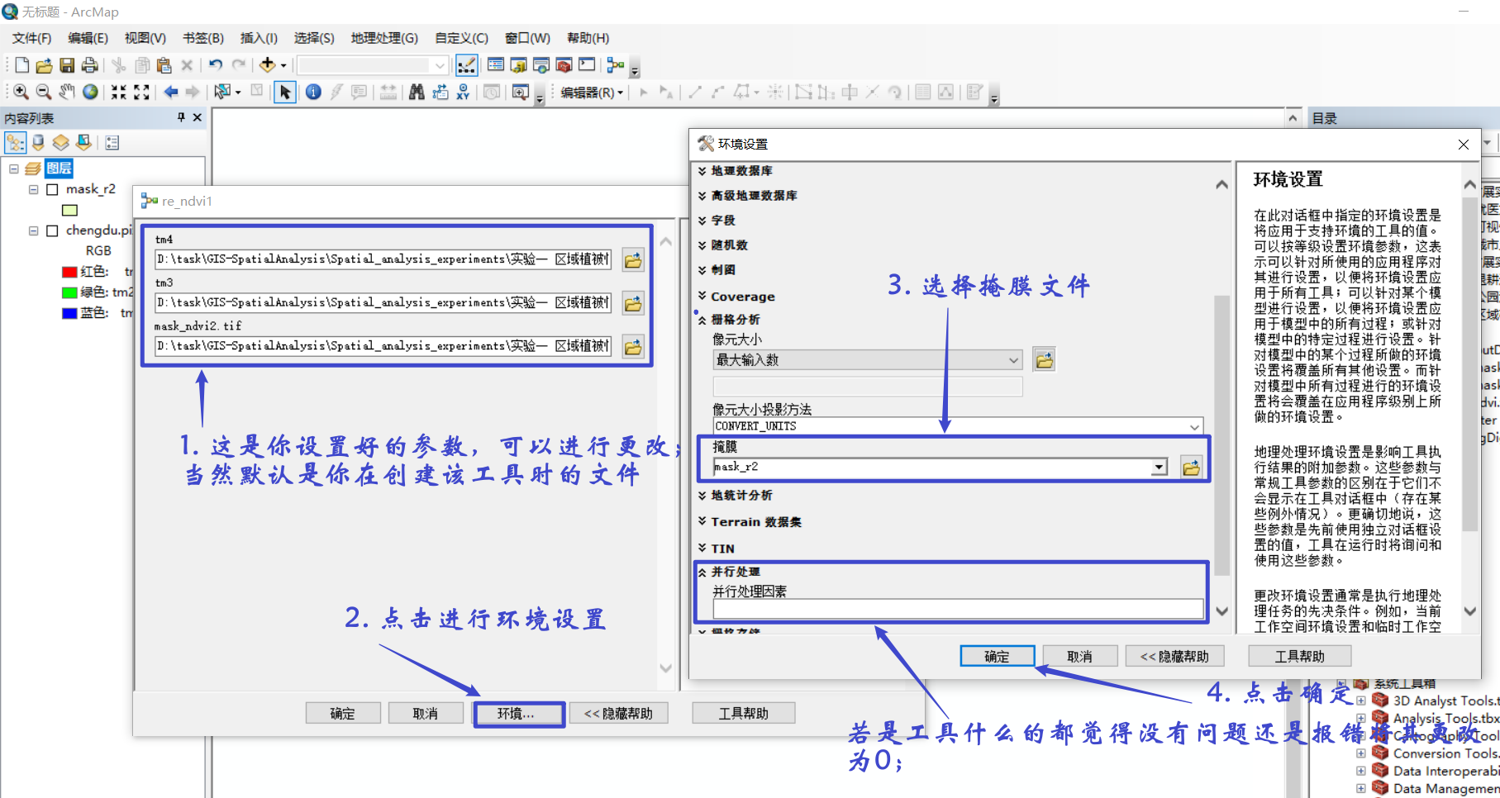
Task: Click the red band color swatch
Action: click(69, 272)
